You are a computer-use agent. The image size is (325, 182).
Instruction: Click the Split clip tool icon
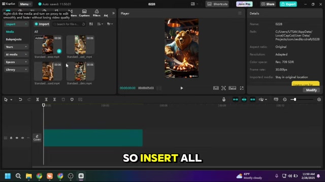click(38, 100)
